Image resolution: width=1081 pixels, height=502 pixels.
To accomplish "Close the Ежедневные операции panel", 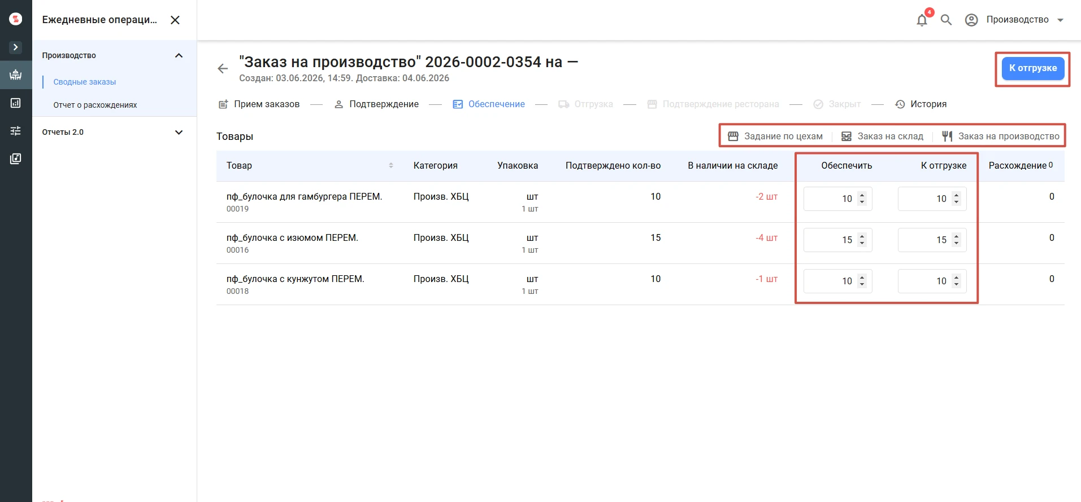I will (175, 20).
